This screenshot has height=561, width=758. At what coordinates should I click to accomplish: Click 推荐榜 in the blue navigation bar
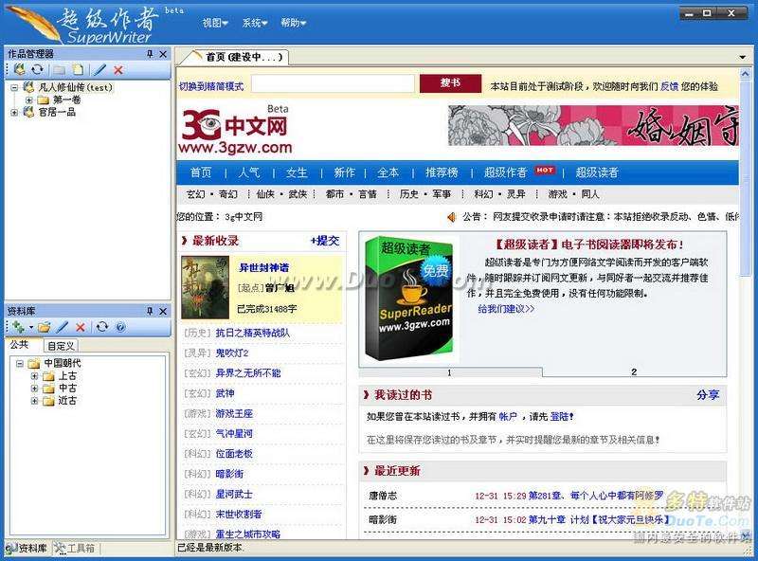442,172
